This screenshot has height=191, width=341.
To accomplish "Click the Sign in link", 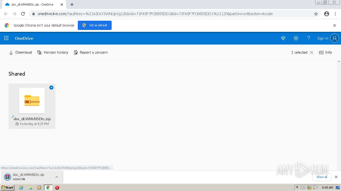I will [x=322, y=38].
